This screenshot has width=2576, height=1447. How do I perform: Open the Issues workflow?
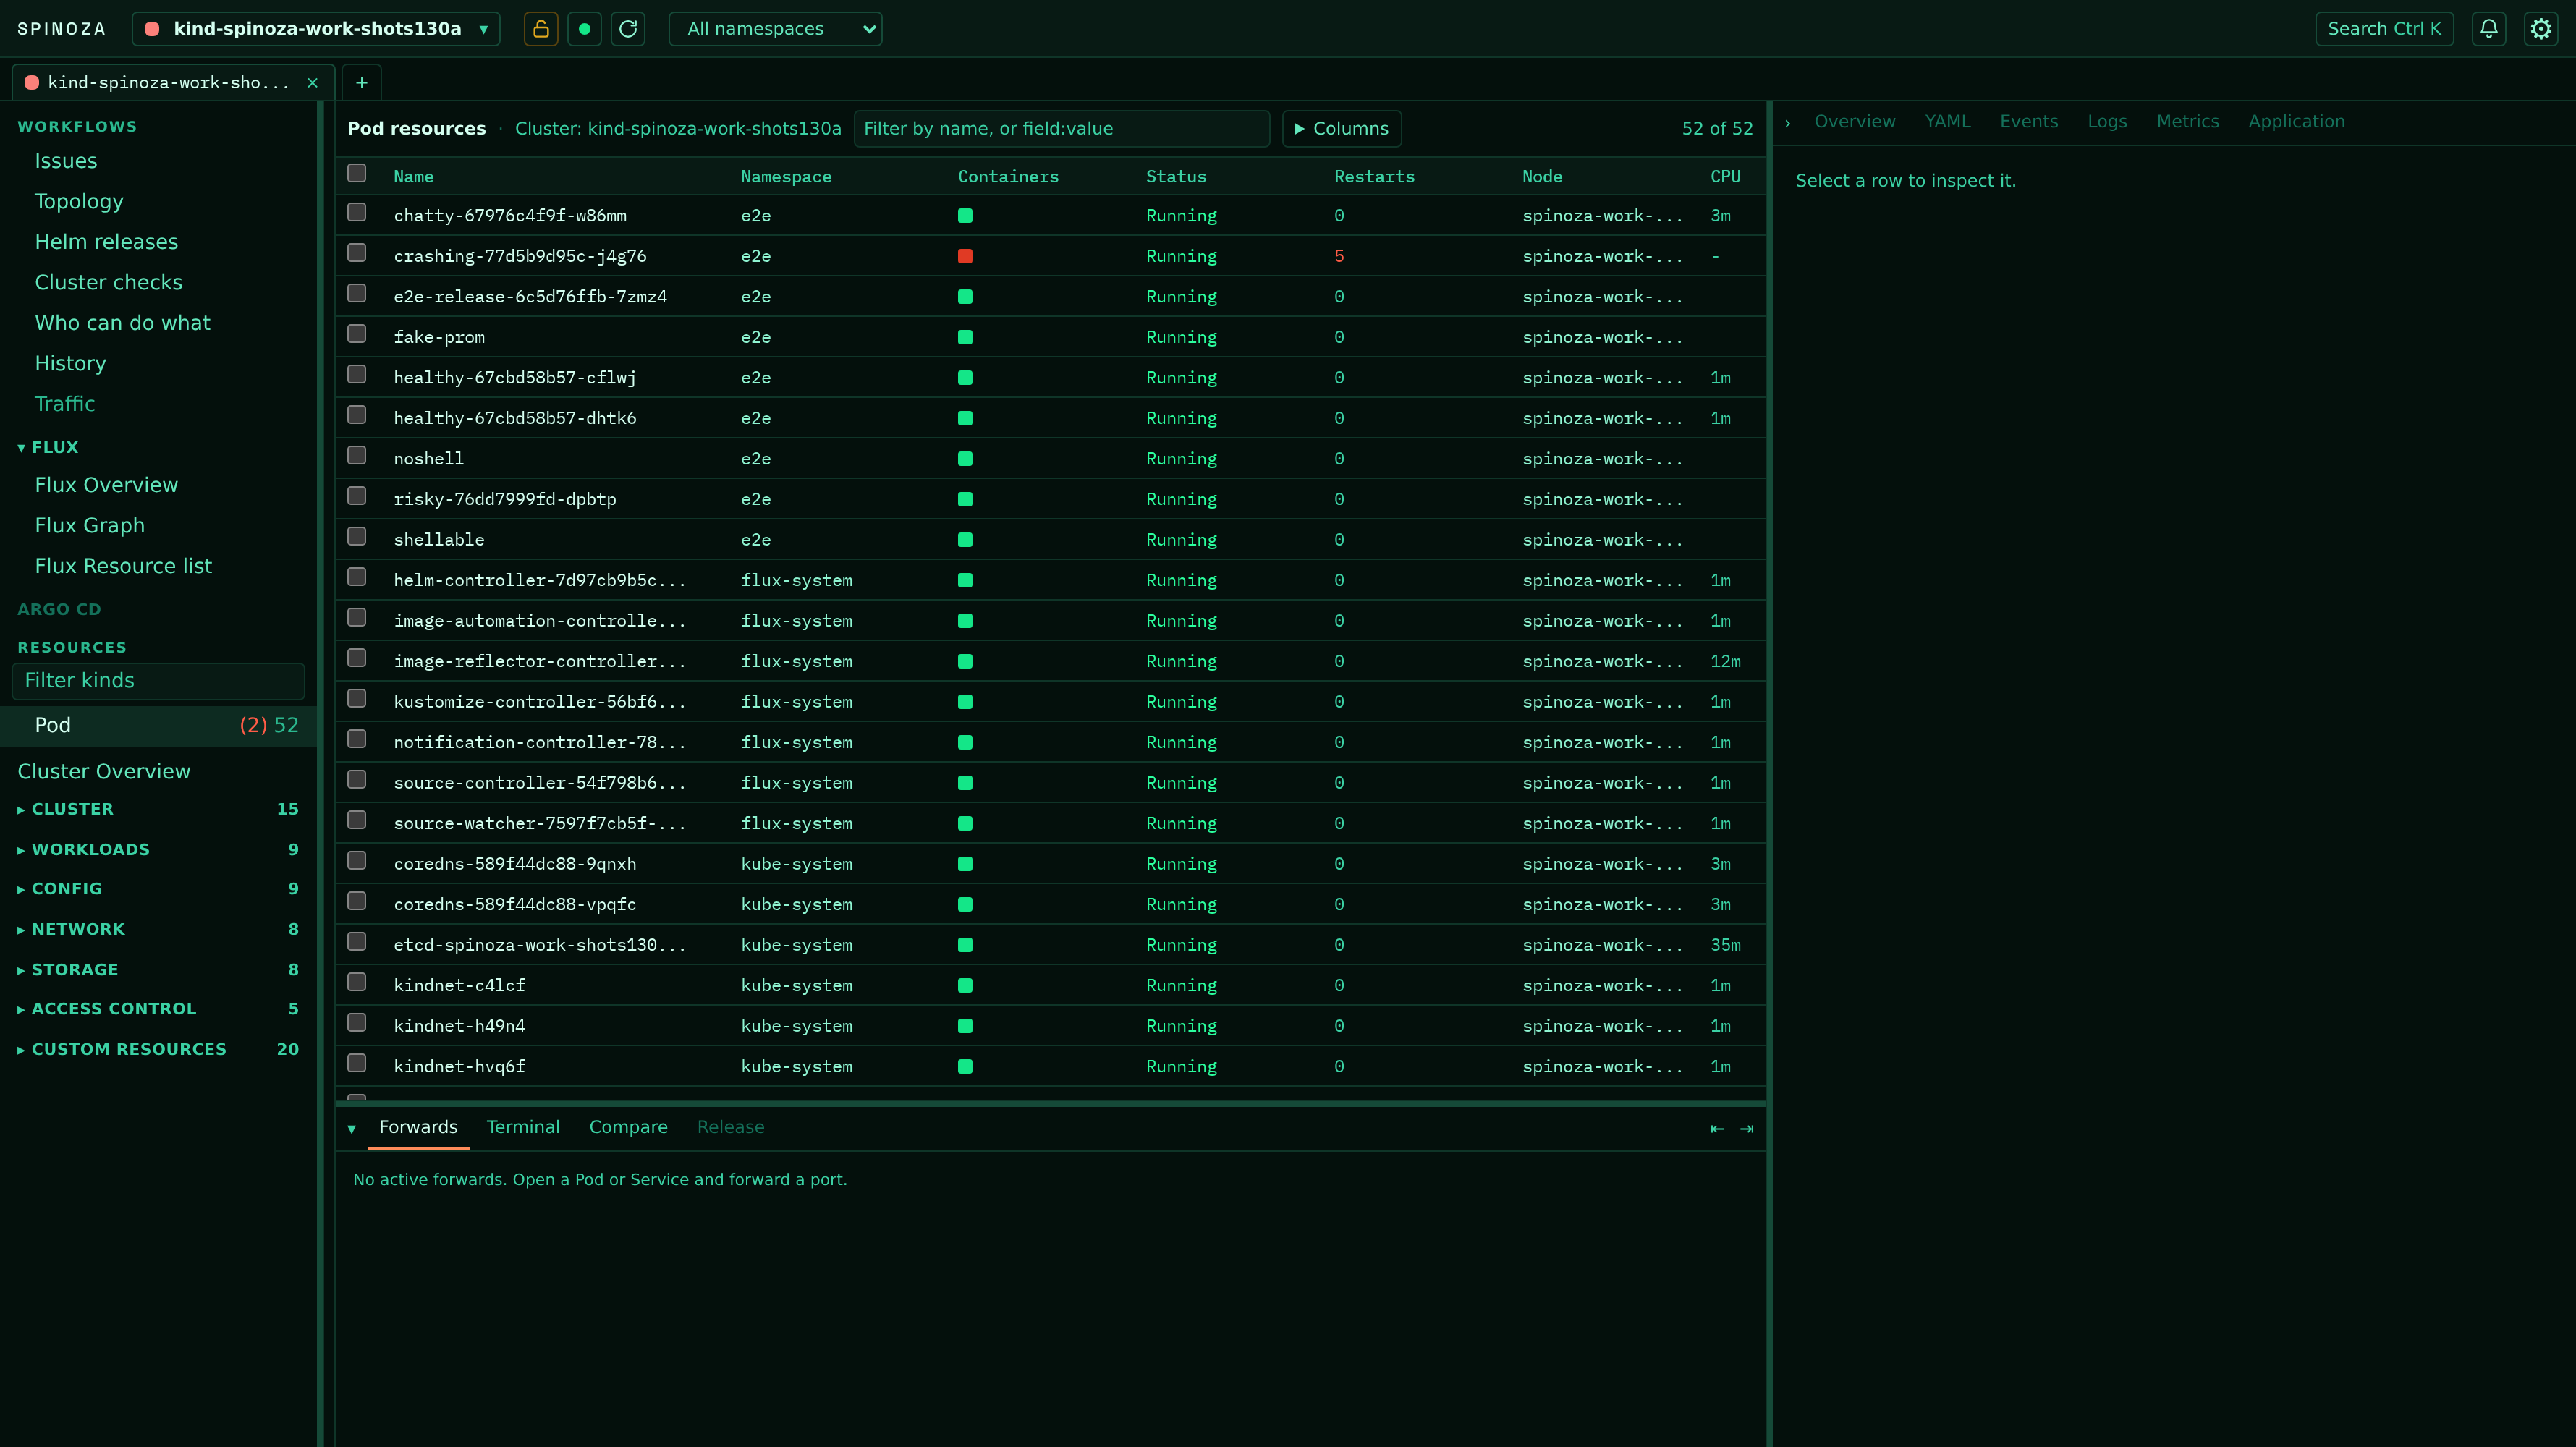[x=66, y=161]
